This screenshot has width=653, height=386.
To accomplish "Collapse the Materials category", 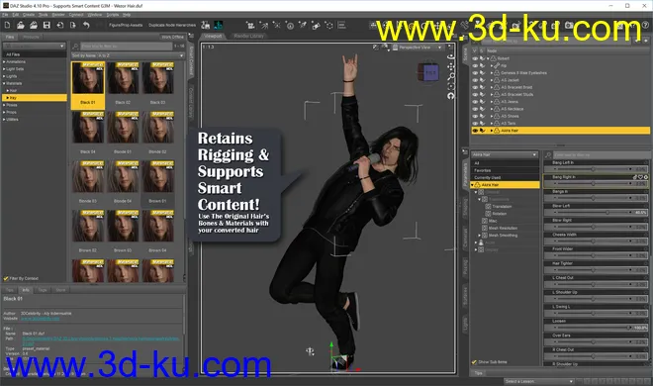I will pyautogui.click(x=4, y=83).
